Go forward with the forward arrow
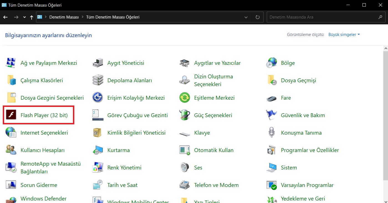The image size is (388, 203). 16,17
